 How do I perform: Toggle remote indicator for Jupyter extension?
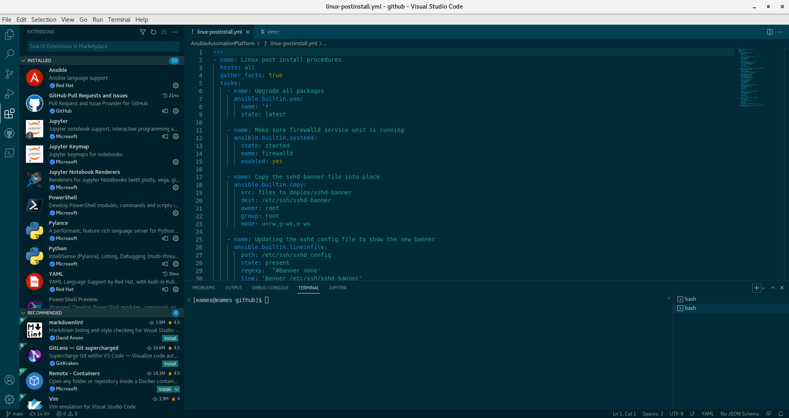point(165,136)
